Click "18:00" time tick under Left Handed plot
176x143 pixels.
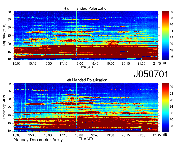[x=79, y=135]
